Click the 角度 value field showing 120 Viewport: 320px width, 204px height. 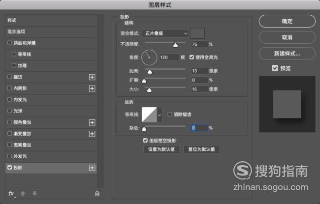tap(169, 57)
